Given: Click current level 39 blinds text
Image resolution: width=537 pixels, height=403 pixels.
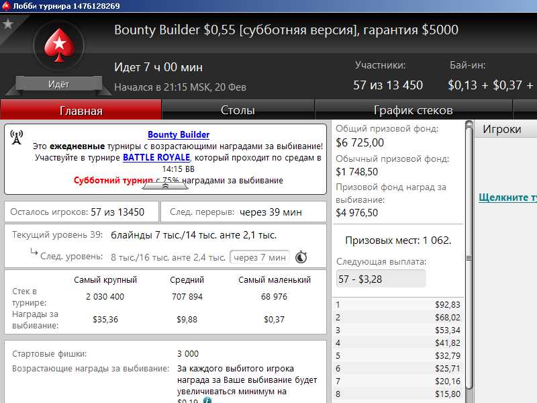Looking at the screenshot, I should coord(193,235).
